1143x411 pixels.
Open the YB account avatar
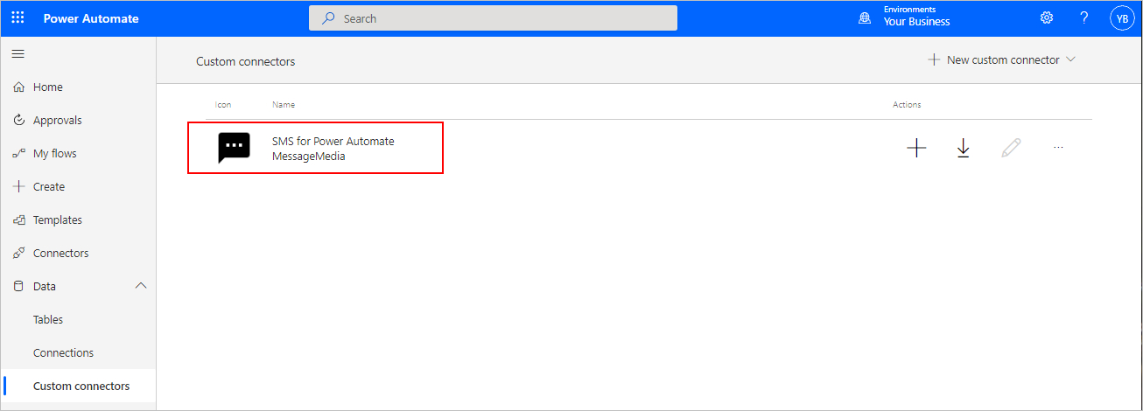pos(1122,17)
